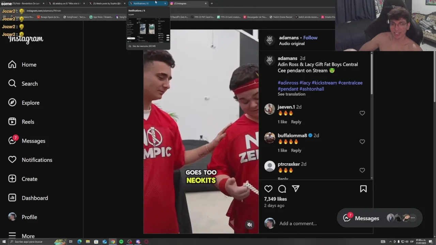Screen dimensions: 436x245
Task: Switch to the Notifications / X tab
Action: pos(147,3)
